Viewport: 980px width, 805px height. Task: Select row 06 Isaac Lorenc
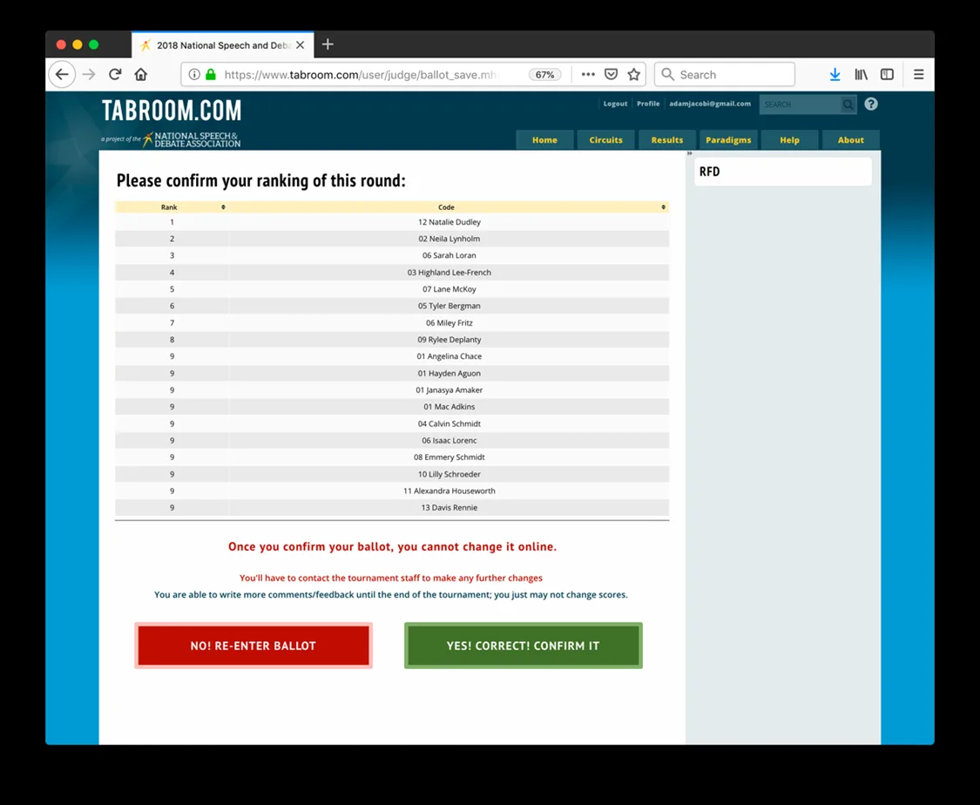click(x=392, y=441)
